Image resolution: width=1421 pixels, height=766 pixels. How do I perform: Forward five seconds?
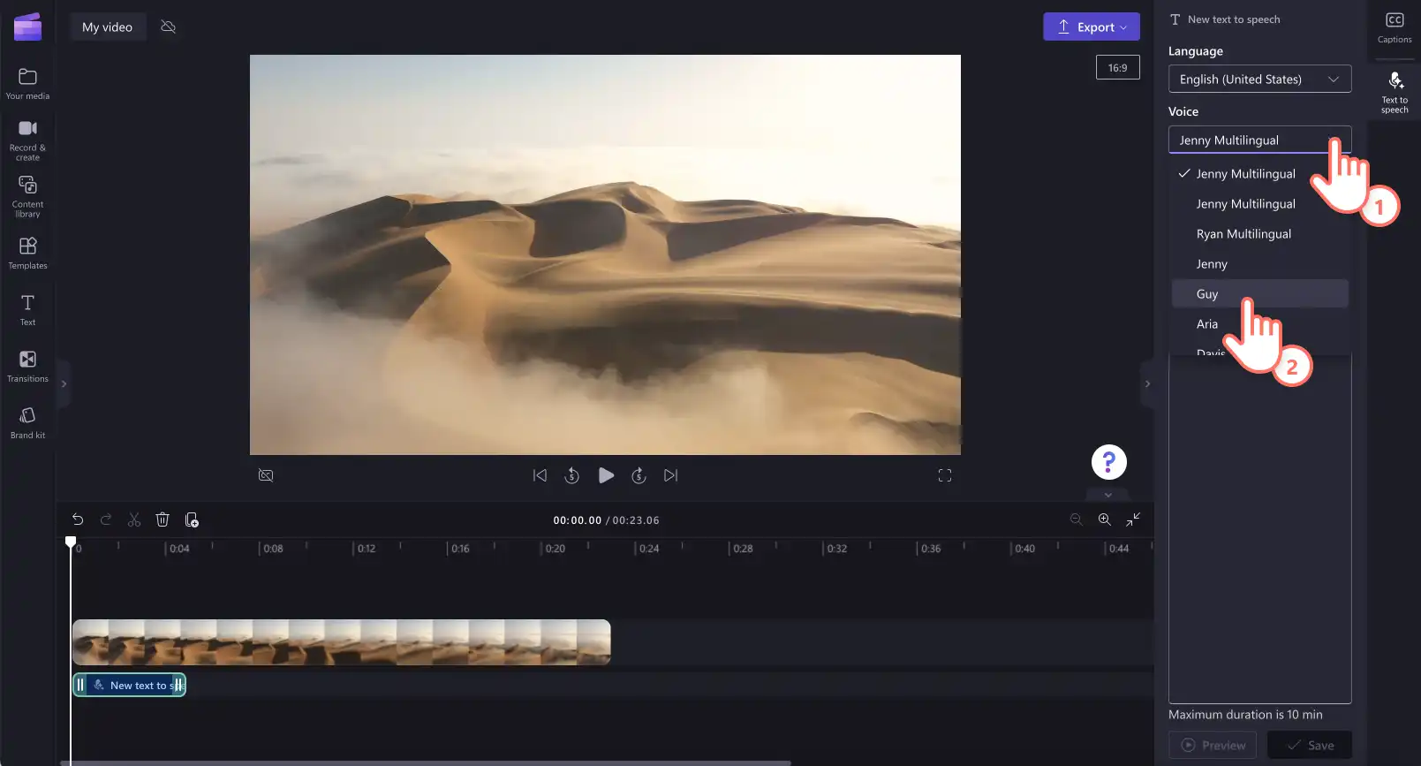pos(639,475)
